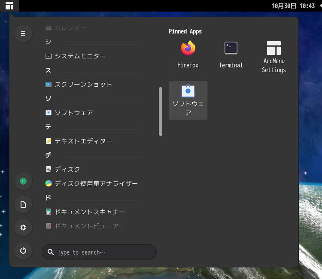
Task: Click the ディスク使用量アナライザー pie icon
Action: (x=49, y=183)
